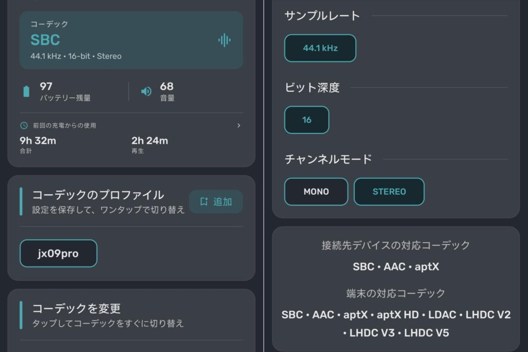Tap the 端末の対応コーデック label
The image size is (528, 352).
395,293
